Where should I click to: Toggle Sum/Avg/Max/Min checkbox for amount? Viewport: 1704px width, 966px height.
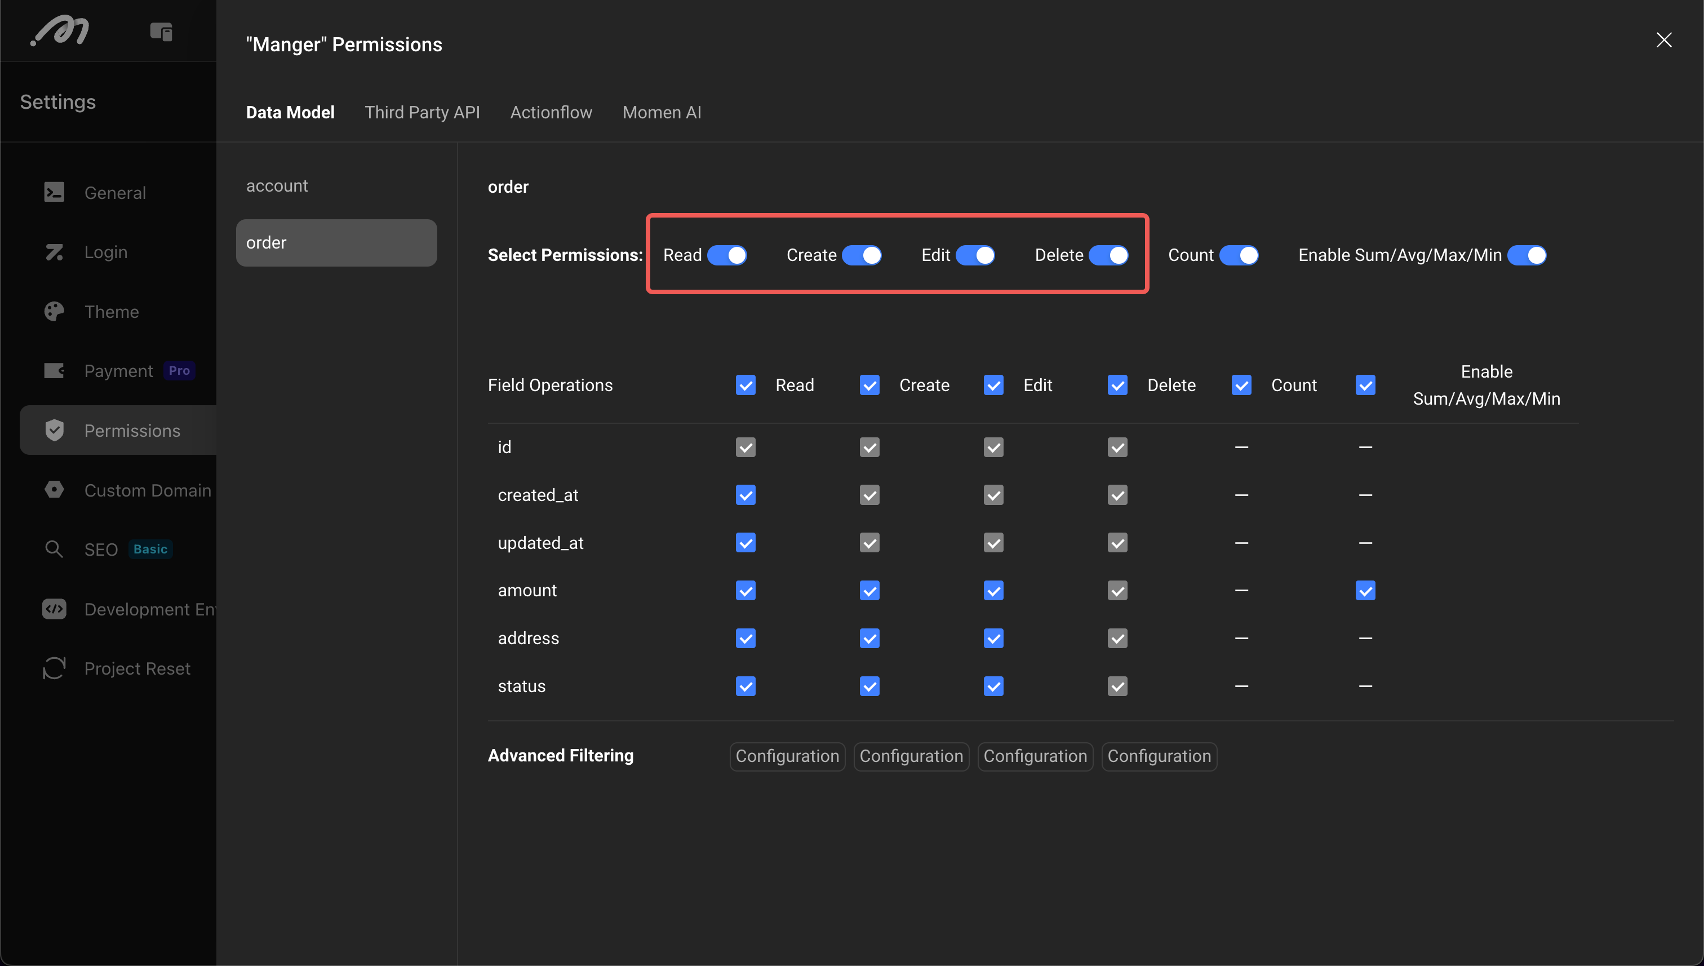tap(1366, 591)
